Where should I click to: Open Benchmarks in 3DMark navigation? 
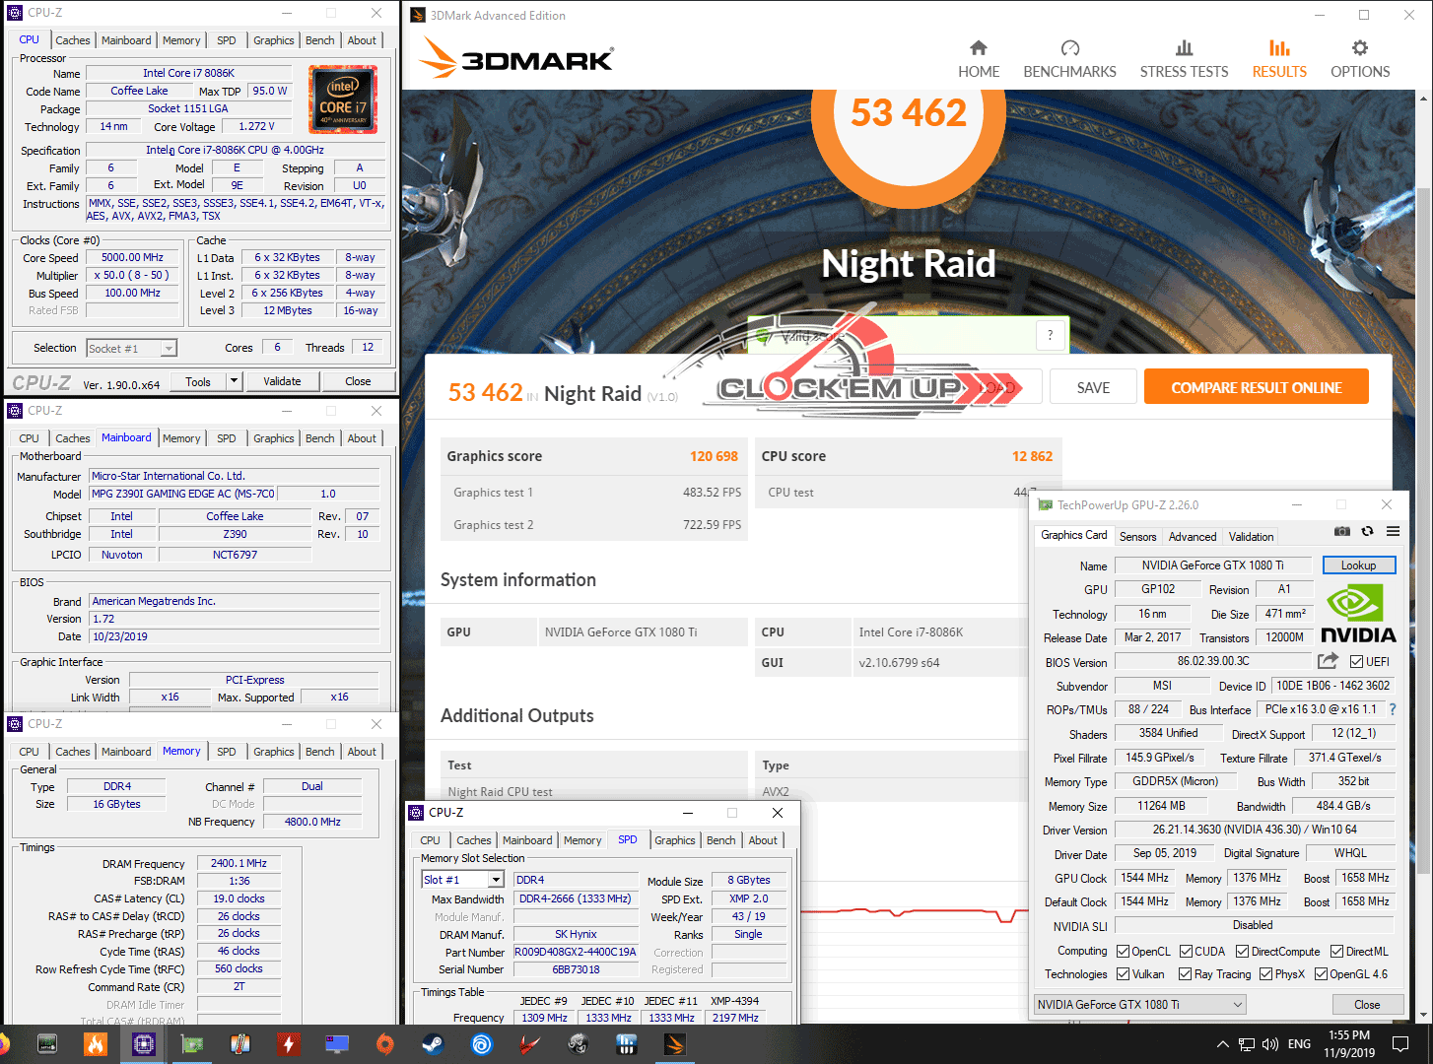pos(1069,59)
